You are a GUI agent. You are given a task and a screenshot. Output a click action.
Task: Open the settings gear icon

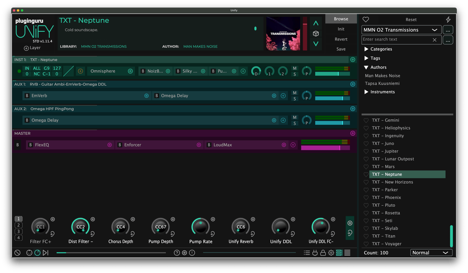(x=331, y=253)
